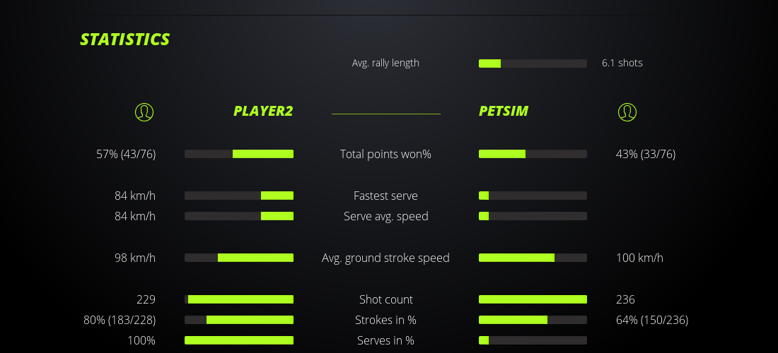Click the Avg. ground stroke speed label
778x353 pixels.
point(385,258)
